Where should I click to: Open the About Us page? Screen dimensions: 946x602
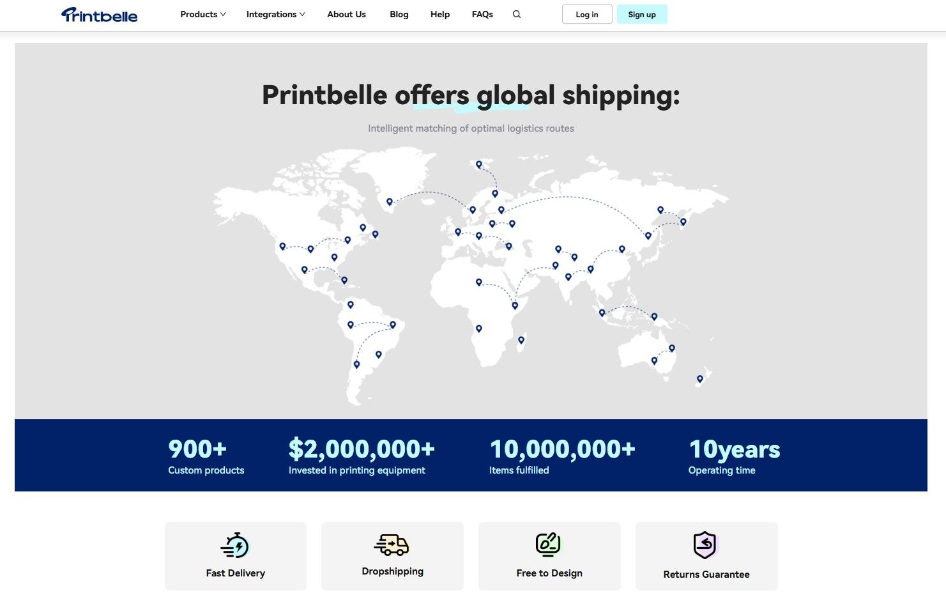pyautogui.click(x=346, y=14)
